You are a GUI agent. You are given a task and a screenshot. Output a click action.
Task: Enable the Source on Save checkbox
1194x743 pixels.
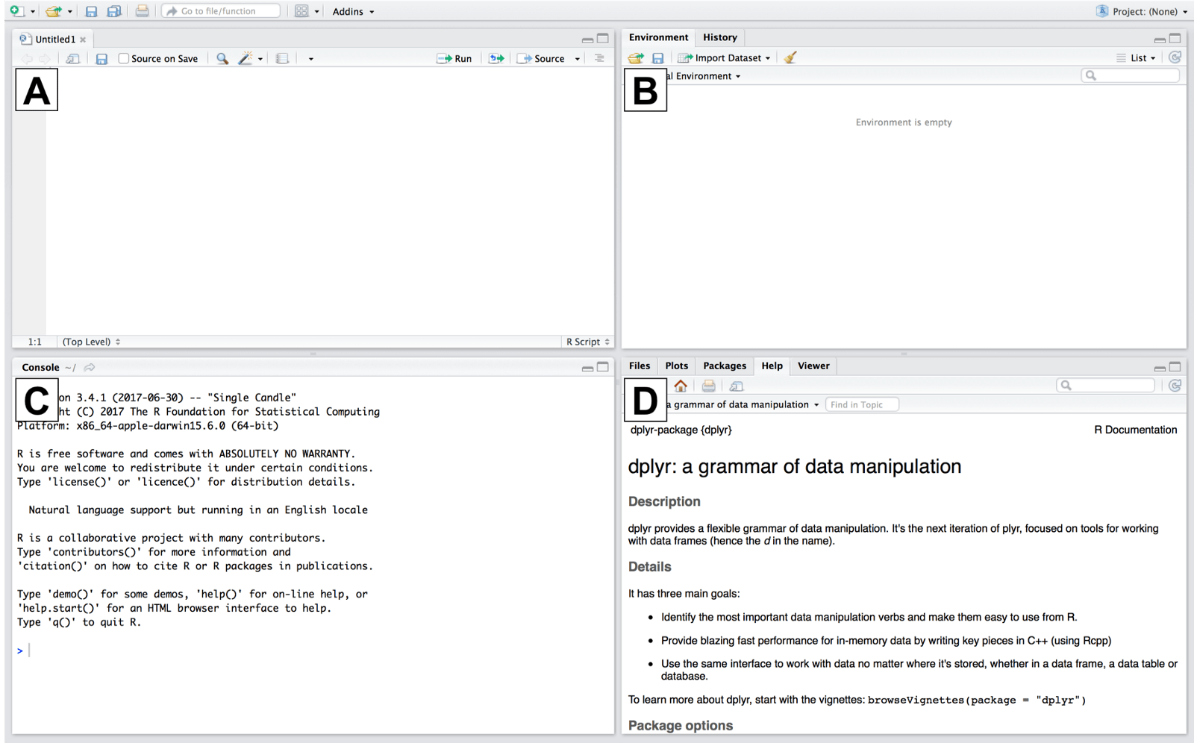[x=124, y=58]
